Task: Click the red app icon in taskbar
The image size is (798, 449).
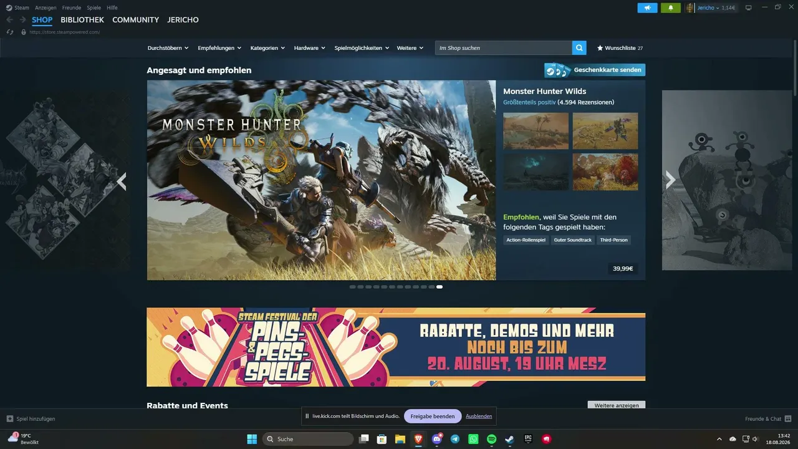Action: (x=547, y=439)
